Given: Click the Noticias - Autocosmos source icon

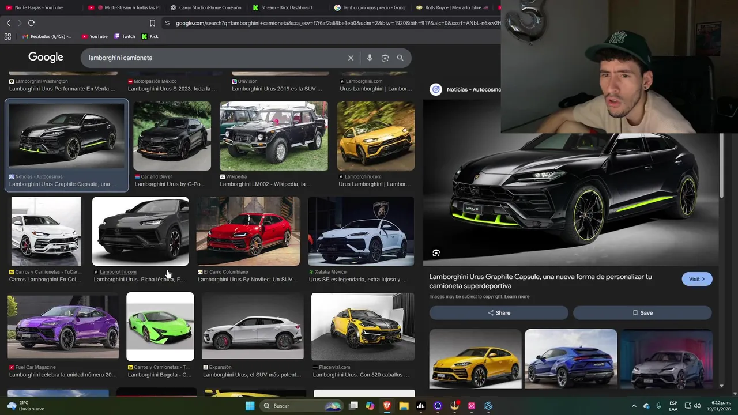Looking at the screenshot, I should (436, 89).
